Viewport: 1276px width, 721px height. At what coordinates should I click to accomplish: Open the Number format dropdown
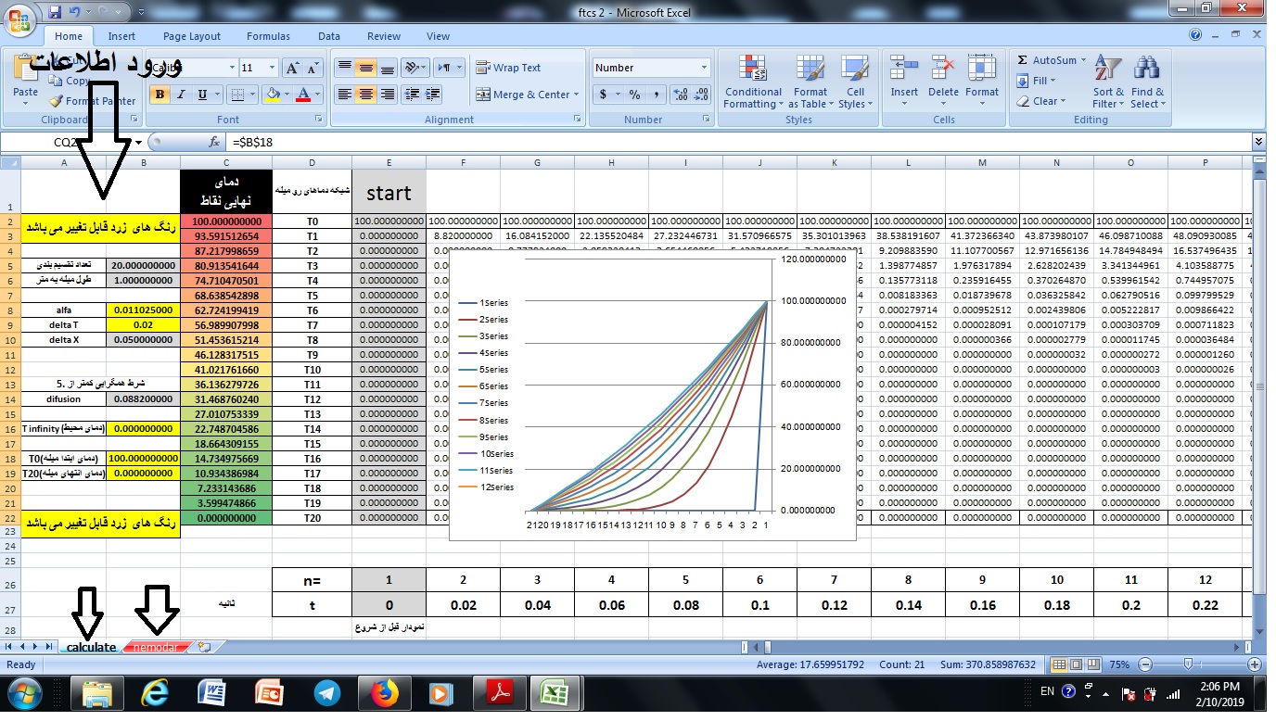click(704, 68)
